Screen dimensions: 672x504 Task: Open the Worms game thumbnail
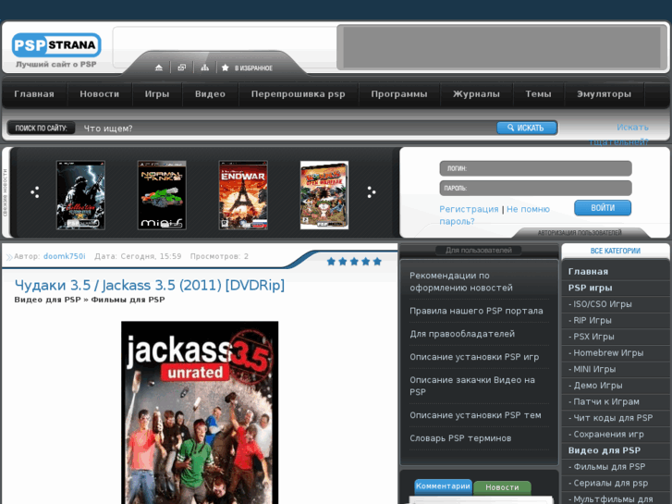324,195
